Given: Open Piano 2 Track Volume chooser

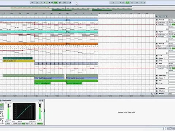Looking at the screenshot, I should point(162,48).
